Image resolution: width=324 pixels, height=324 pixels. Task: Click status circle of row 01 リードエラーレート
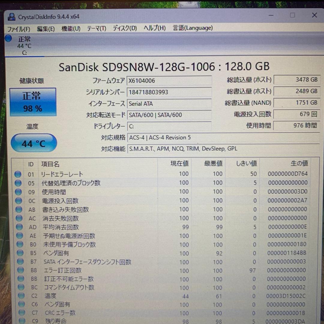click(18, 174)
